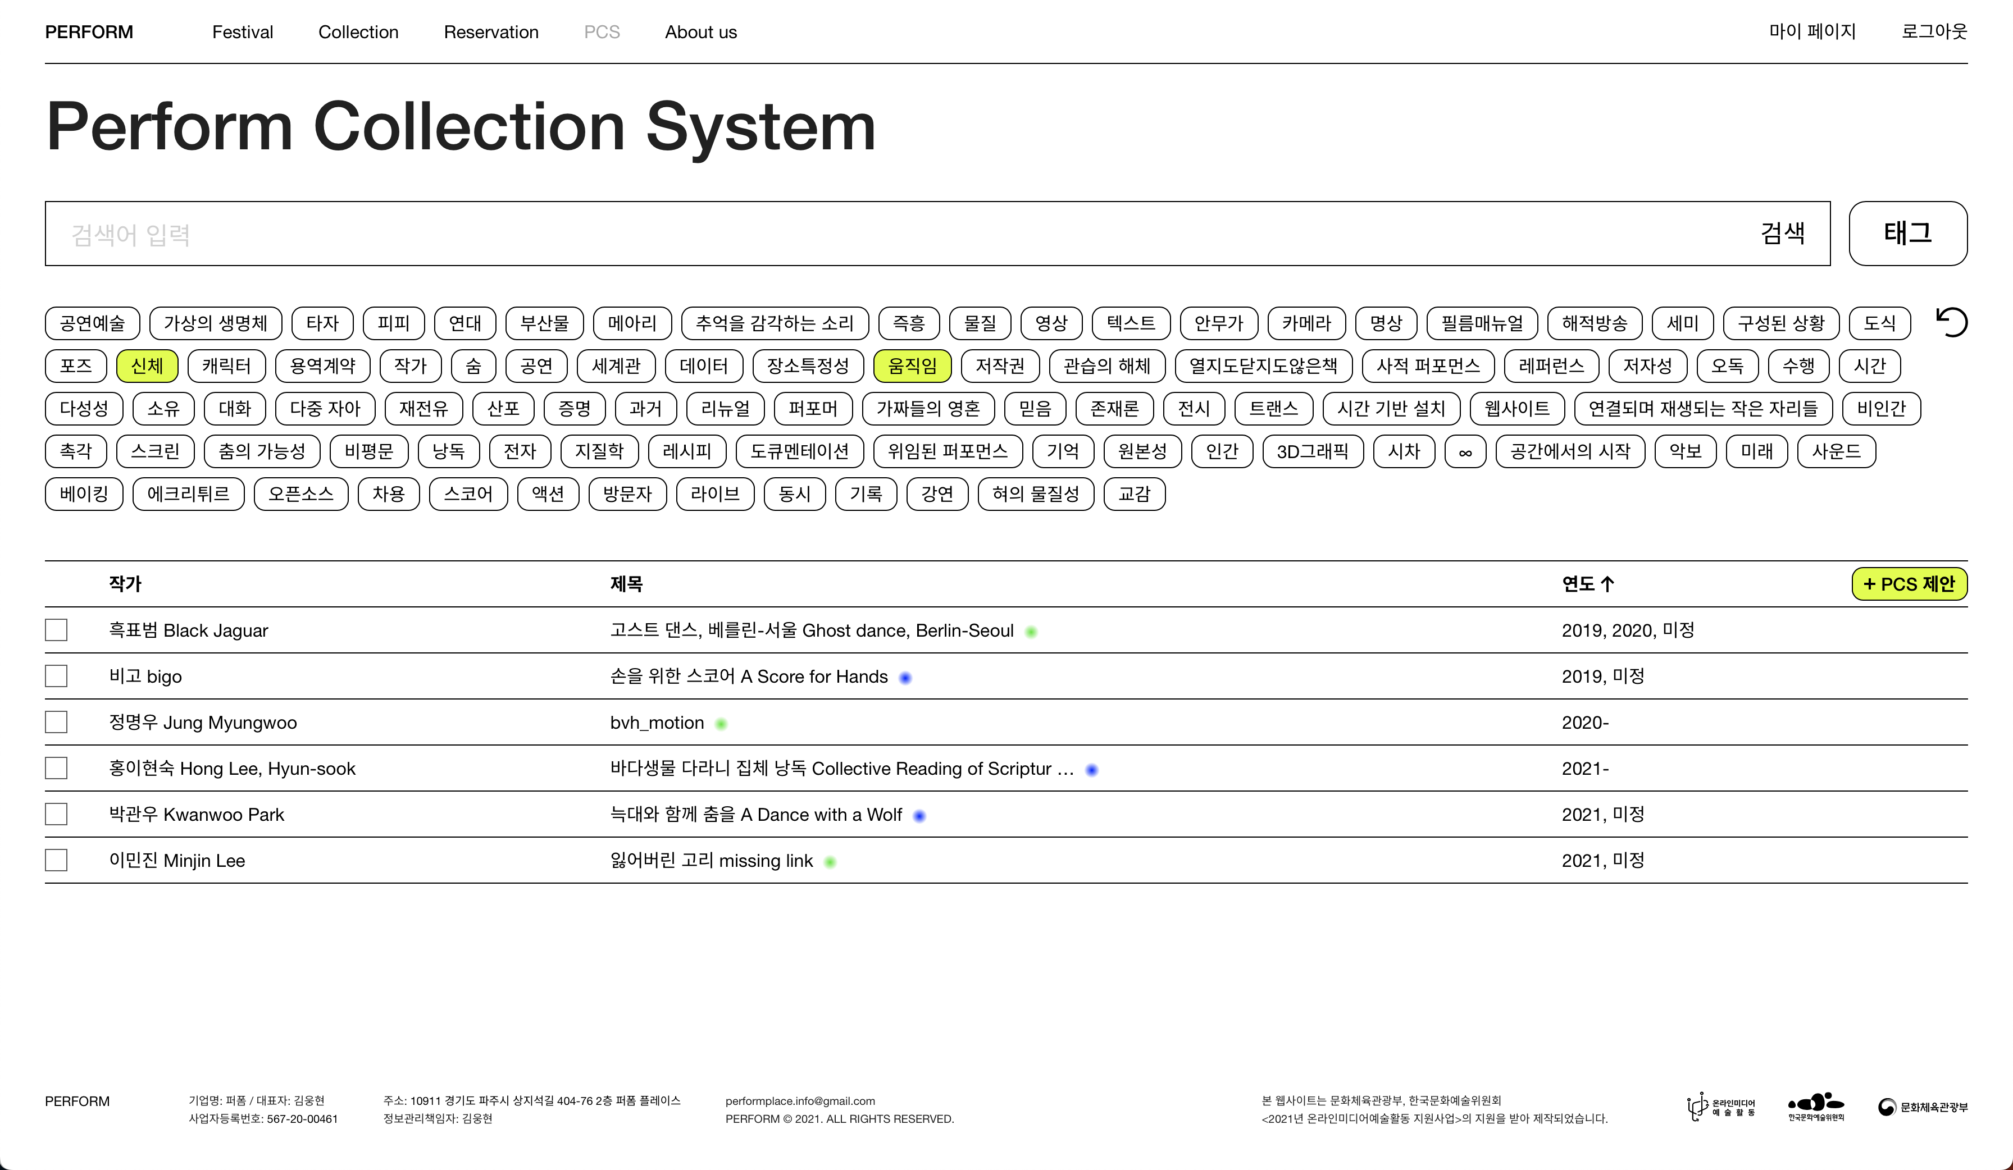This screenshot has height=1170, width=2013.
Task: Click the blue dot beside Collective Reading of Scriptur
Action: click(x=1092, y=770)
